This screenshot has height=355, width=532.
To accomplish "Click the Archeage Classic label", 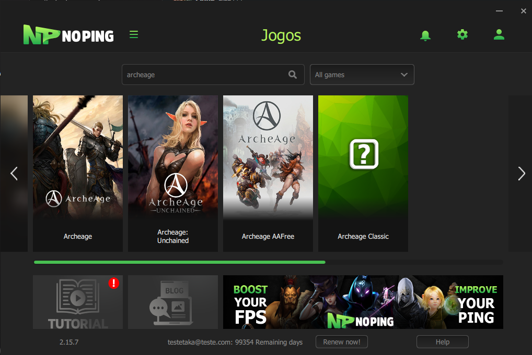I will coord(363,236).
